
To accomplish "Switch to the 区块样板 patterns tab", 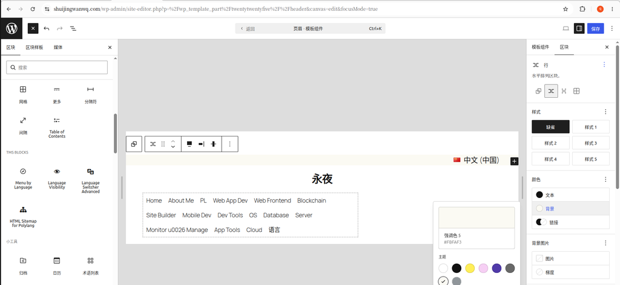I will click(x=35, y=47).
